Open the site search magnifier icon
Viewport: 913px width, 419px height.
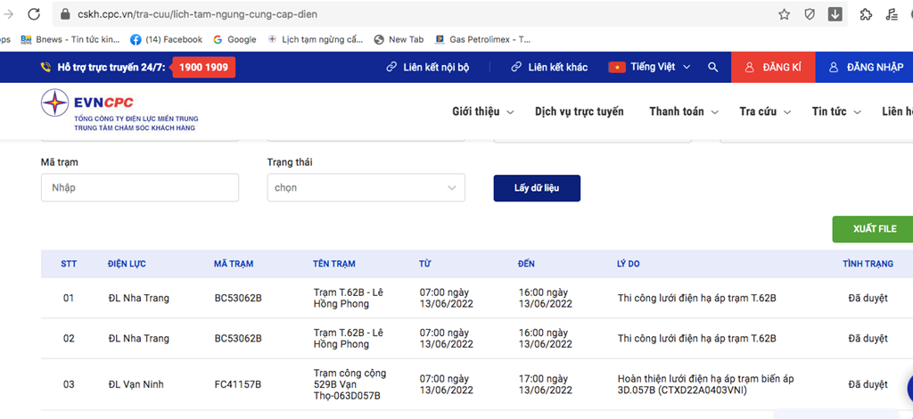click(x=712, y=67)
